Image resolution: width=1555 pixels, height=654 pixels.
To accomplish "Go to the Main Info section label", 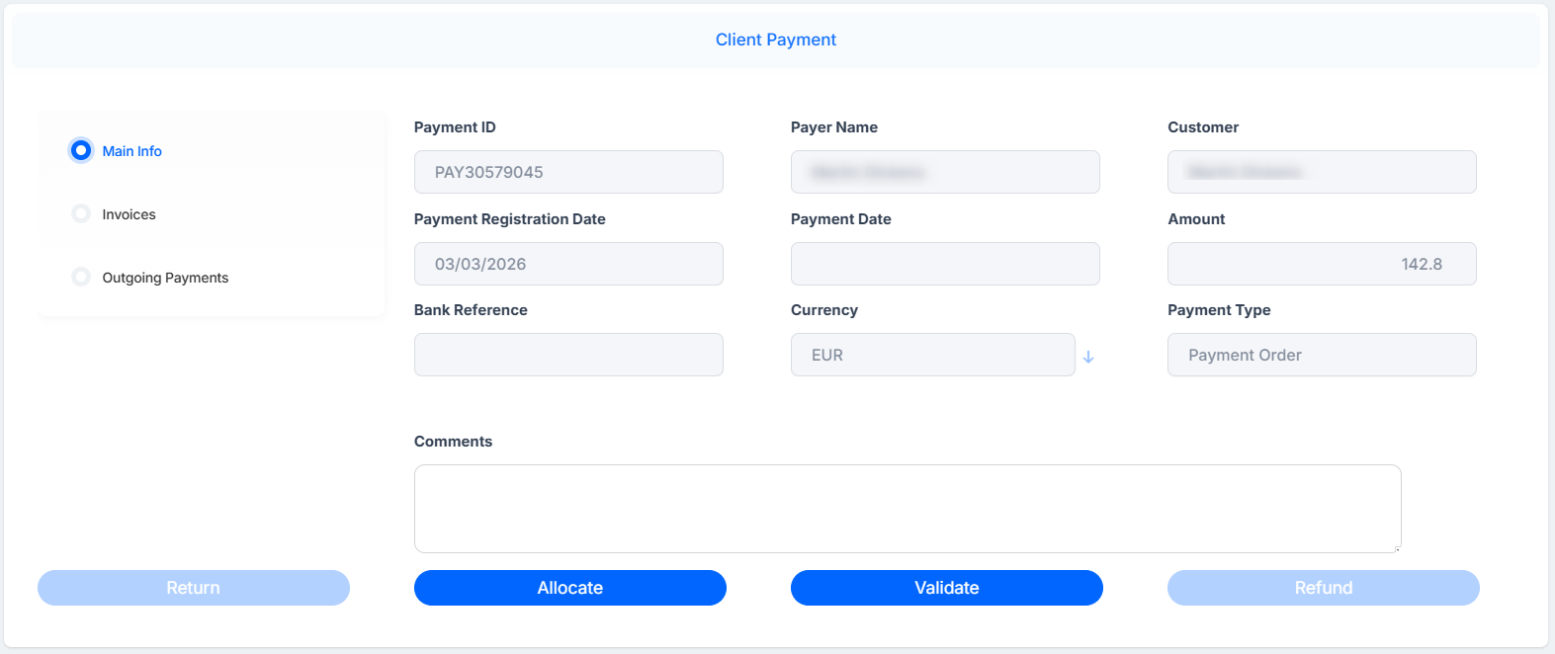I will (x=131, y=151).
